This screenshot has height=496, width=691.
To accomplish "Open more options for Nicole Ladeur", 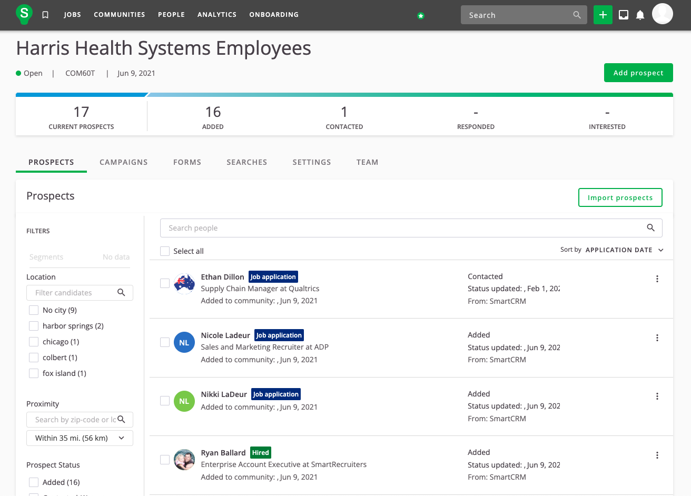I will 657,338.
